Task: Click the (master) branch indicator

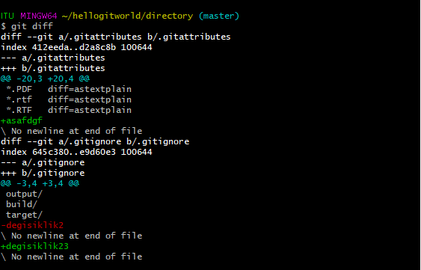Action: click(219, 16)
